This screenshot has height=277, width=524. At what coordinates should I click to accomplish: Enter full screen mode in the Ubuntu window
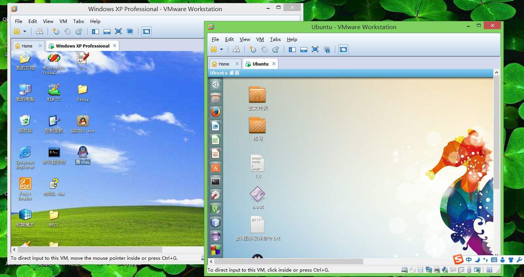[x=315, y=49]
